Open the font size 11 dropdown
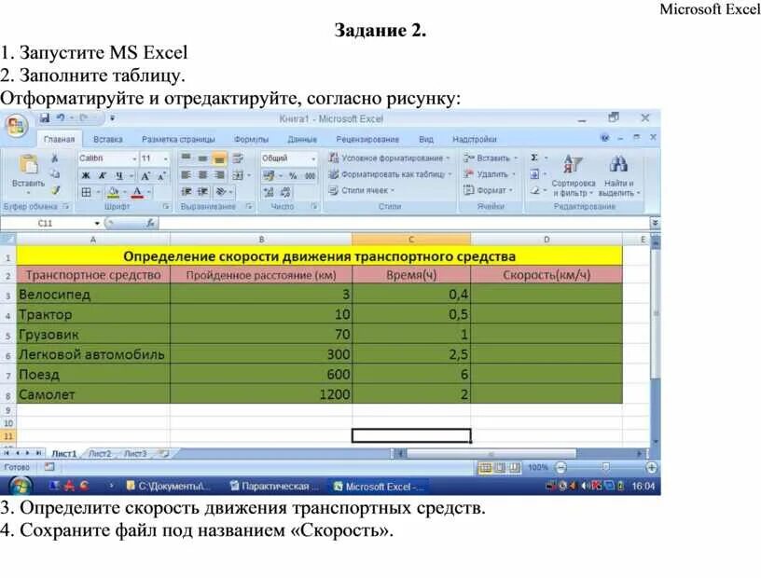 [x=165, y=158]
